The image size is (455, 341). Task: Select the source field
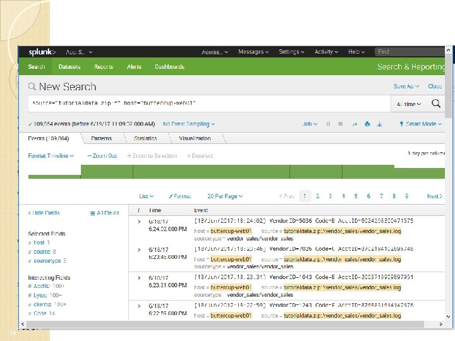point(42,252)
